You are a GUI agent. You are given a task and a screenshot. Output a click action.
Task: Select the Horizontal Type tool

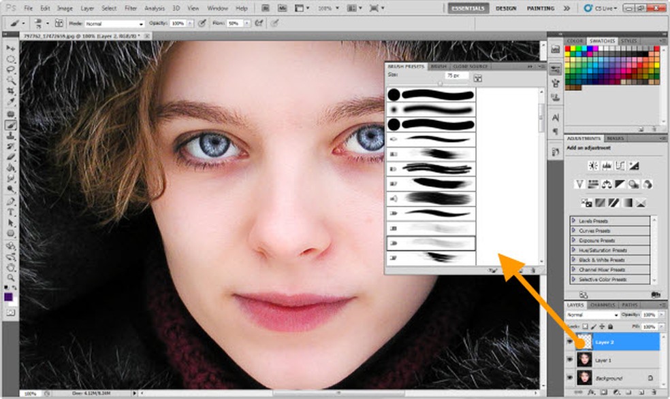11,212
